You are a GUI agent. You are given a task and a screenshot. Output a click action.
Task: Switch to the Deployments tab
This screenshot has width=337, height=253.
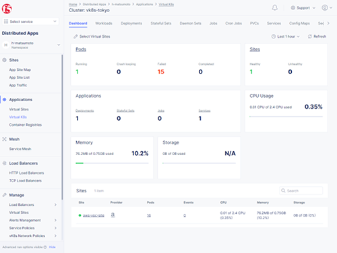(x=131, y=24)
